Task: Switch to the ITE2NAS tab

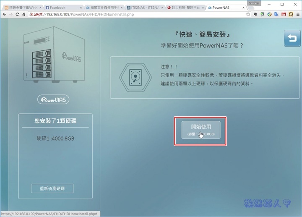Action: (x=145, y=8)
